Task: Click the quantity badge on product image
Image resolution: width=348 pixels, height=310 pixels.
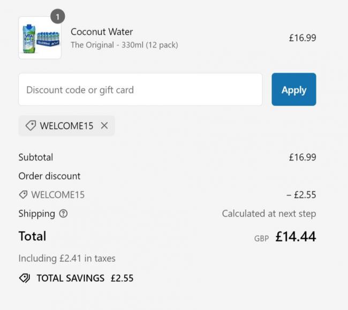Action: (58, 17)
